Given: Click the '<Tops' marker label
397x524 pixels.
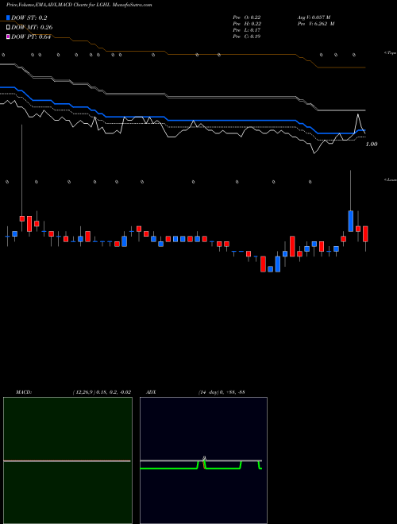Looking at the screenshot, I should [x=390, y=53].
